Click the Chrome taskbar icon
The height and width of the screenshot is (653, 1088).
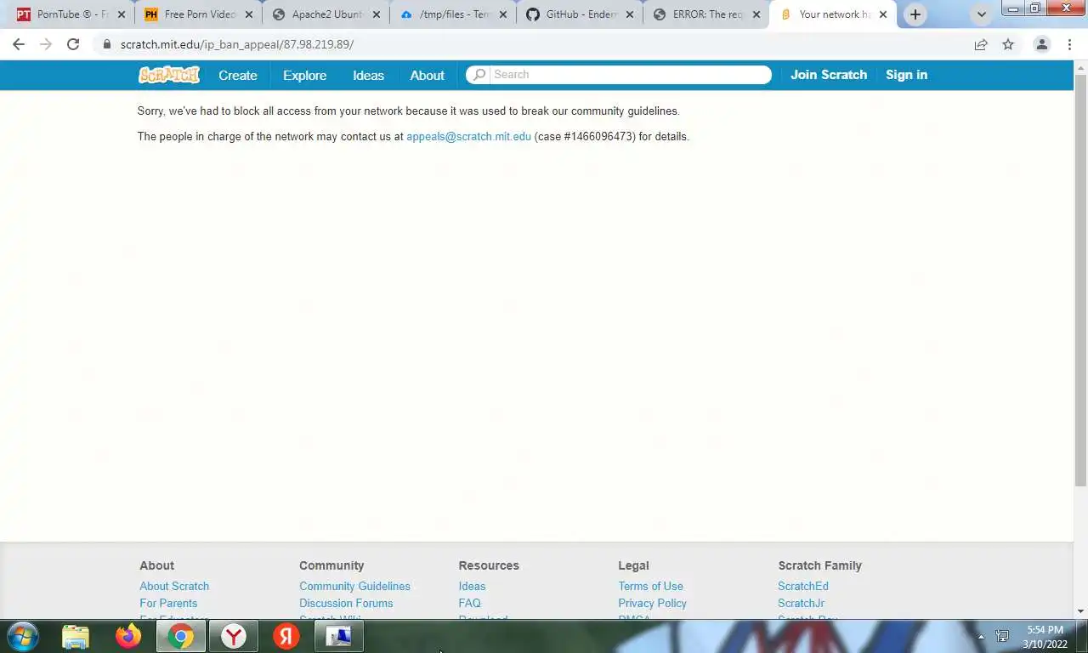pyautogui.click(x=181, y=636)
